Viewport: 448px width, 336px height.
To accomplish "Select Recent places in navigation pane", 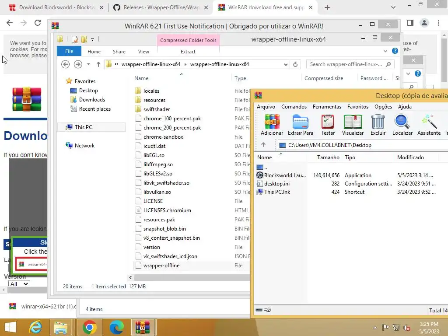I will (x=94, y=109).
